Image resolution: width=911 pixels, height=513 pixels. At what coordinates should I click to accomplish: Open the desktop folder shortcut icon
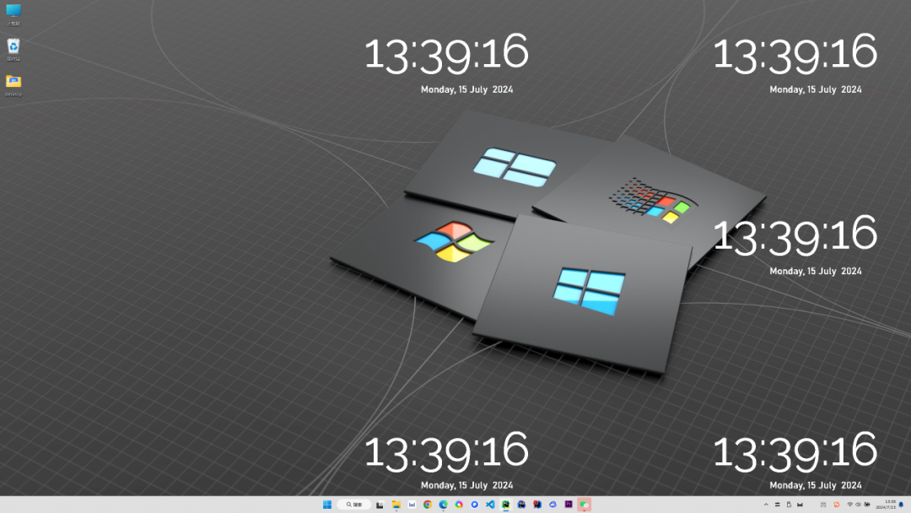(13, 85)
